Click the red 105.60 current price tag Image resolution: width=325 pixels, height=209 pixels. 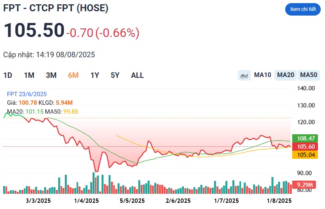click(305, 146)
